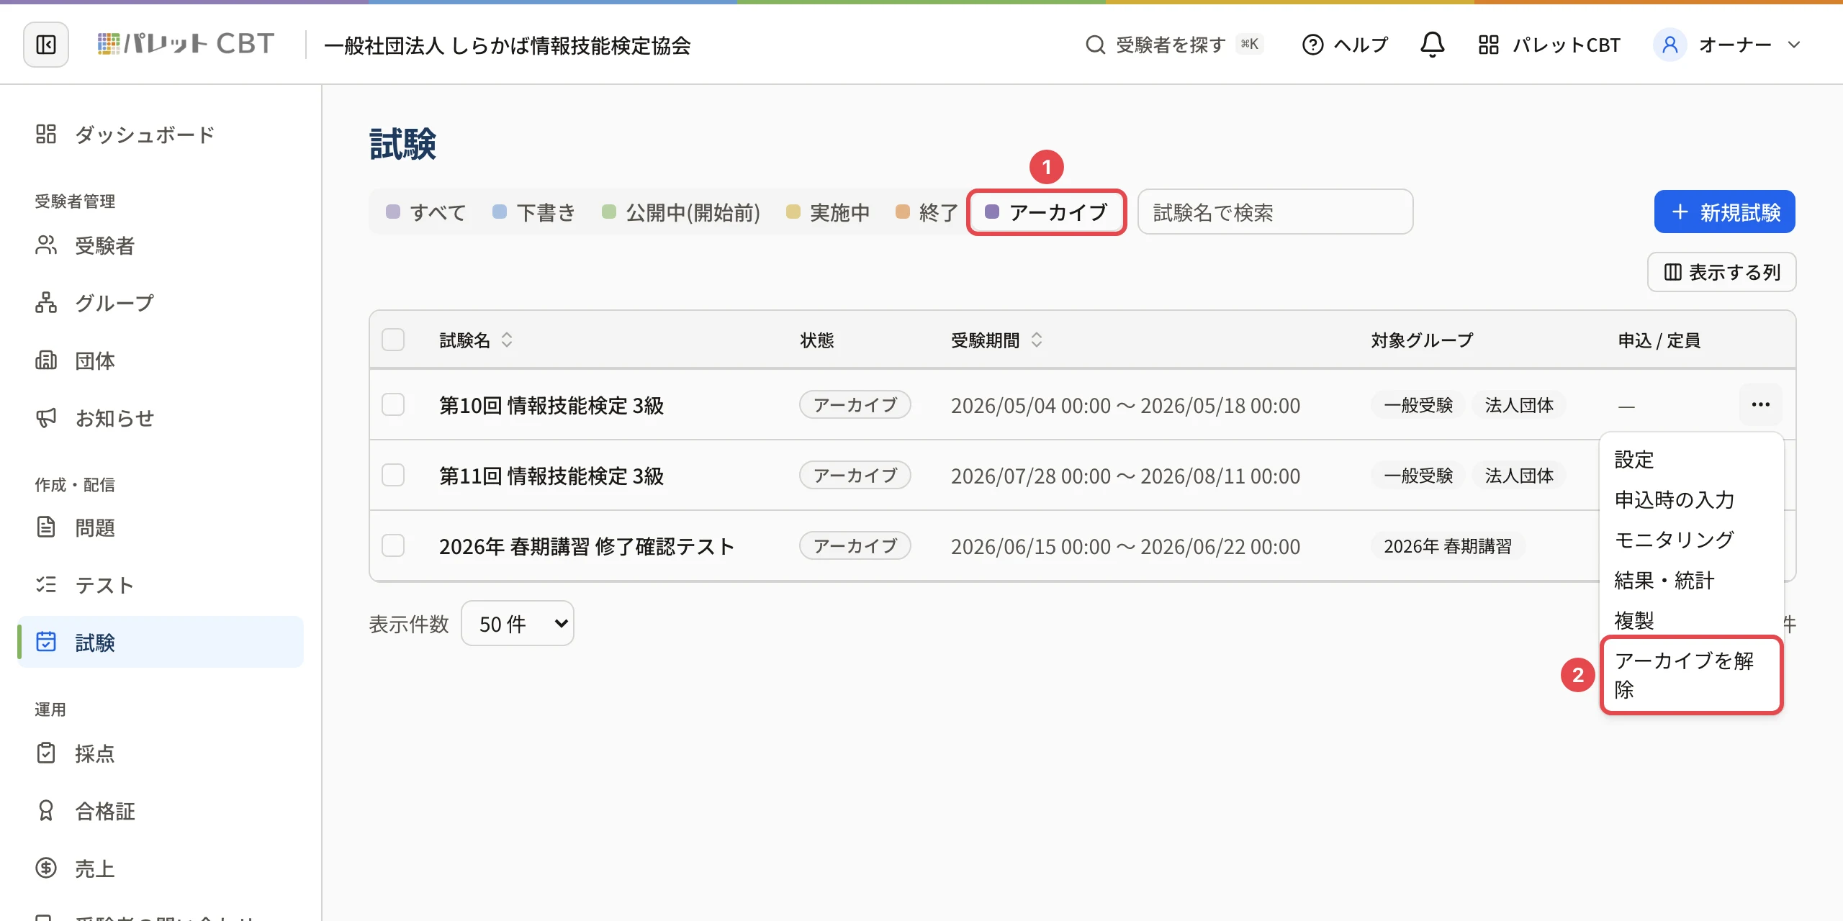Select the アーカイブ filter tab

tap(1046, 212)
